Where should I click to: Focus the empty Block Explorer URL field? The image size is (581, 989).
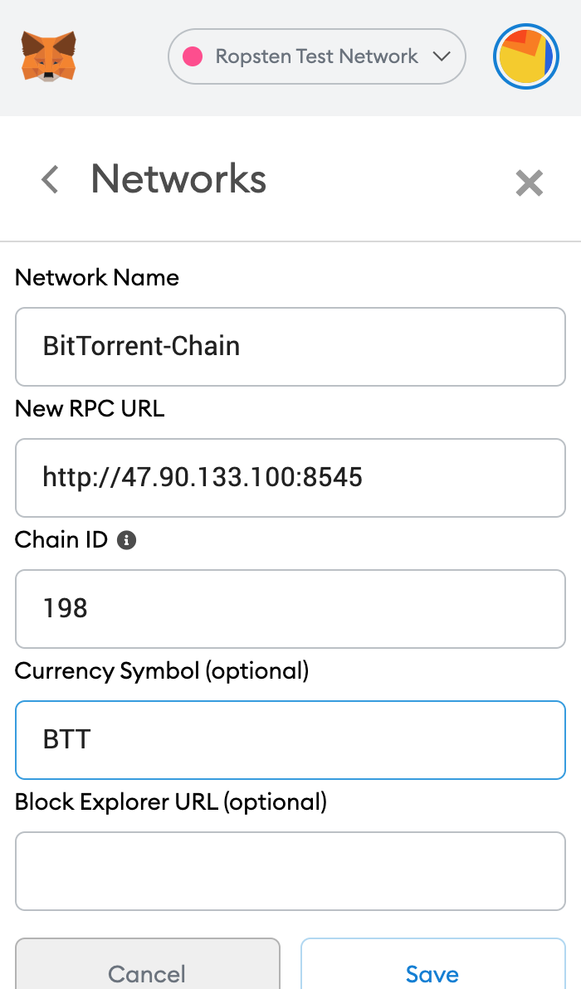[x=290, y=871]
